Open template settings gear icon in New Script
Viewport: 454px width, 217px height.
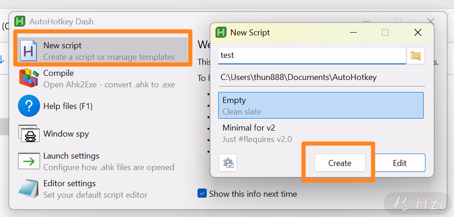(228, 163)
